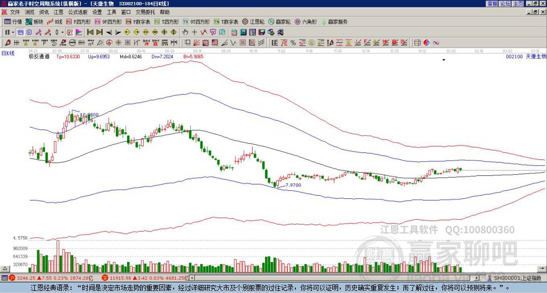Click the 7.9700 low price label
The width and height of the screenshot is (547, 293).
click(293, 185)
